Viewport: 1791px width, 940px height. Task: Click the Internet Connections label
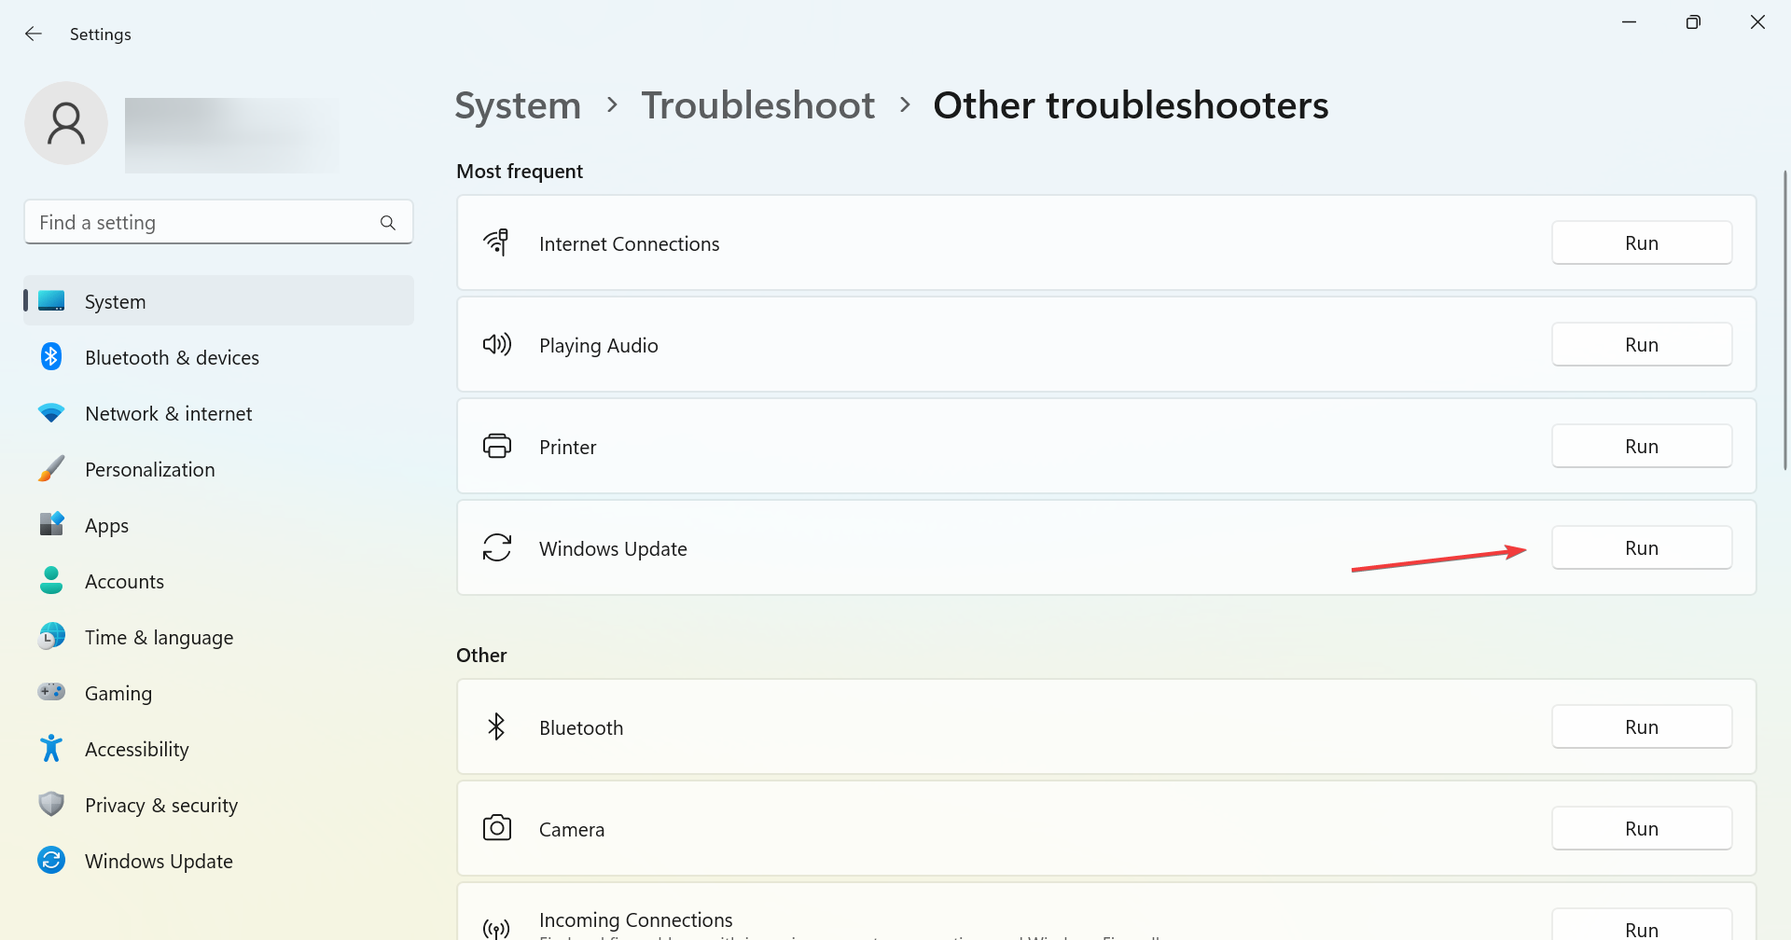[630, 243]
